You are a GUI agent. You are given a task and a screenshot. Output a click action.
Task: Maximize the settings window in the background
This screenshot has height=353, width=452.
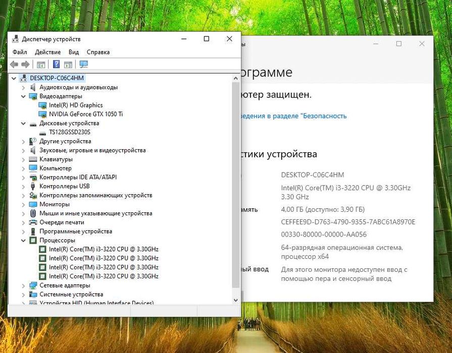tap(399, 44)
